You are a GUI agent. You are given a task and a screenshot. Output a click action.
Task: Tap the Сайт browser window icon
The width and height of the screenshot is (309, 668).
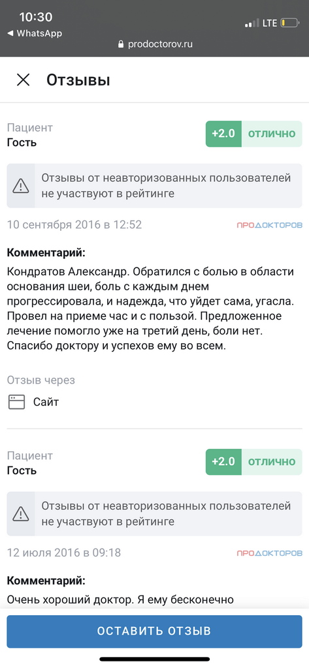[x=16, y=402]
